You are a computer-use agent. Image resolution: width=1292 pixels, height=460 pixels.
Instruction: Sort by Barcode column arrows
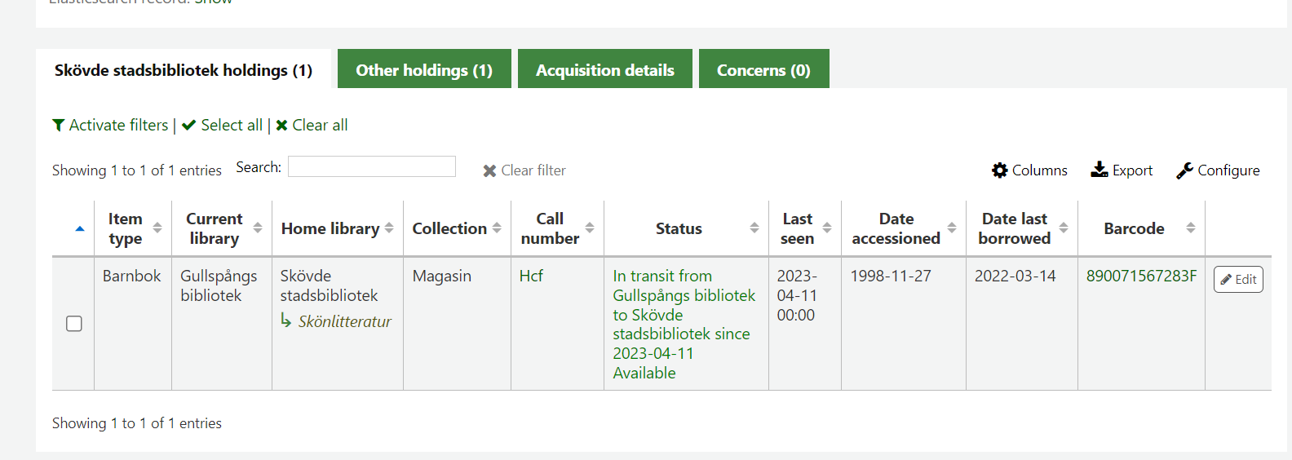(1191, 228)
